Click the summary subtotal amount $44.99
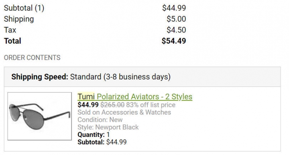Screen dimensions: 289x155 pos(174,8)
